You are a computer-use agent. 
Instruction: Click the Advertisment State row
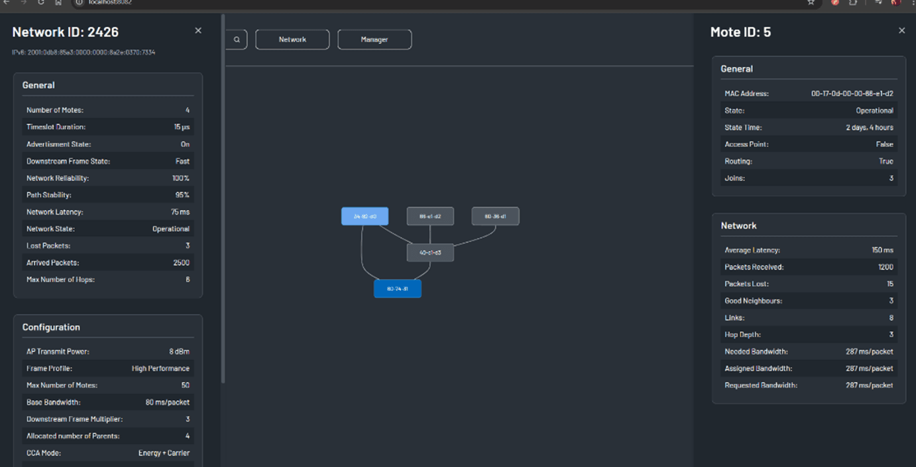(x=108, y=144)
